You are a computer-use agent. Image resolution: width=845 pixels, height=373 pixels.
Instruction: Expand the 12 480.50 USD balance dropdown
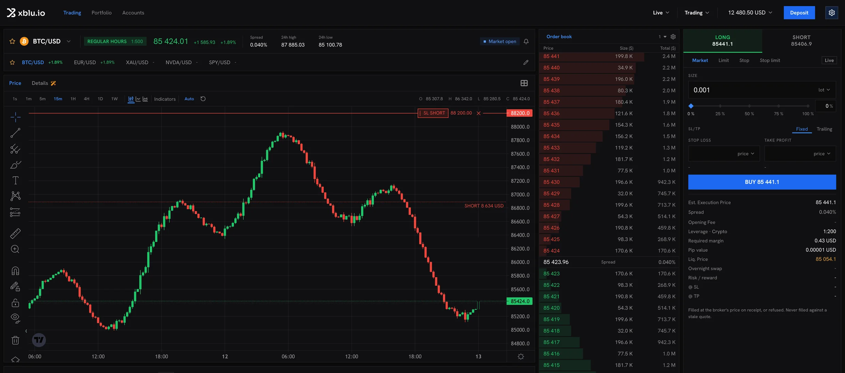[750, 13]
